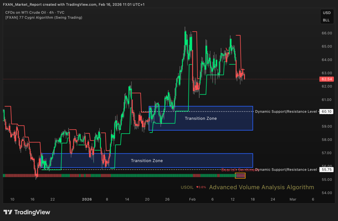Screen dimensions: 338x221
Task: Open the 77 Cygni Algorithm indicator label
Action: (x=44, y=17)
